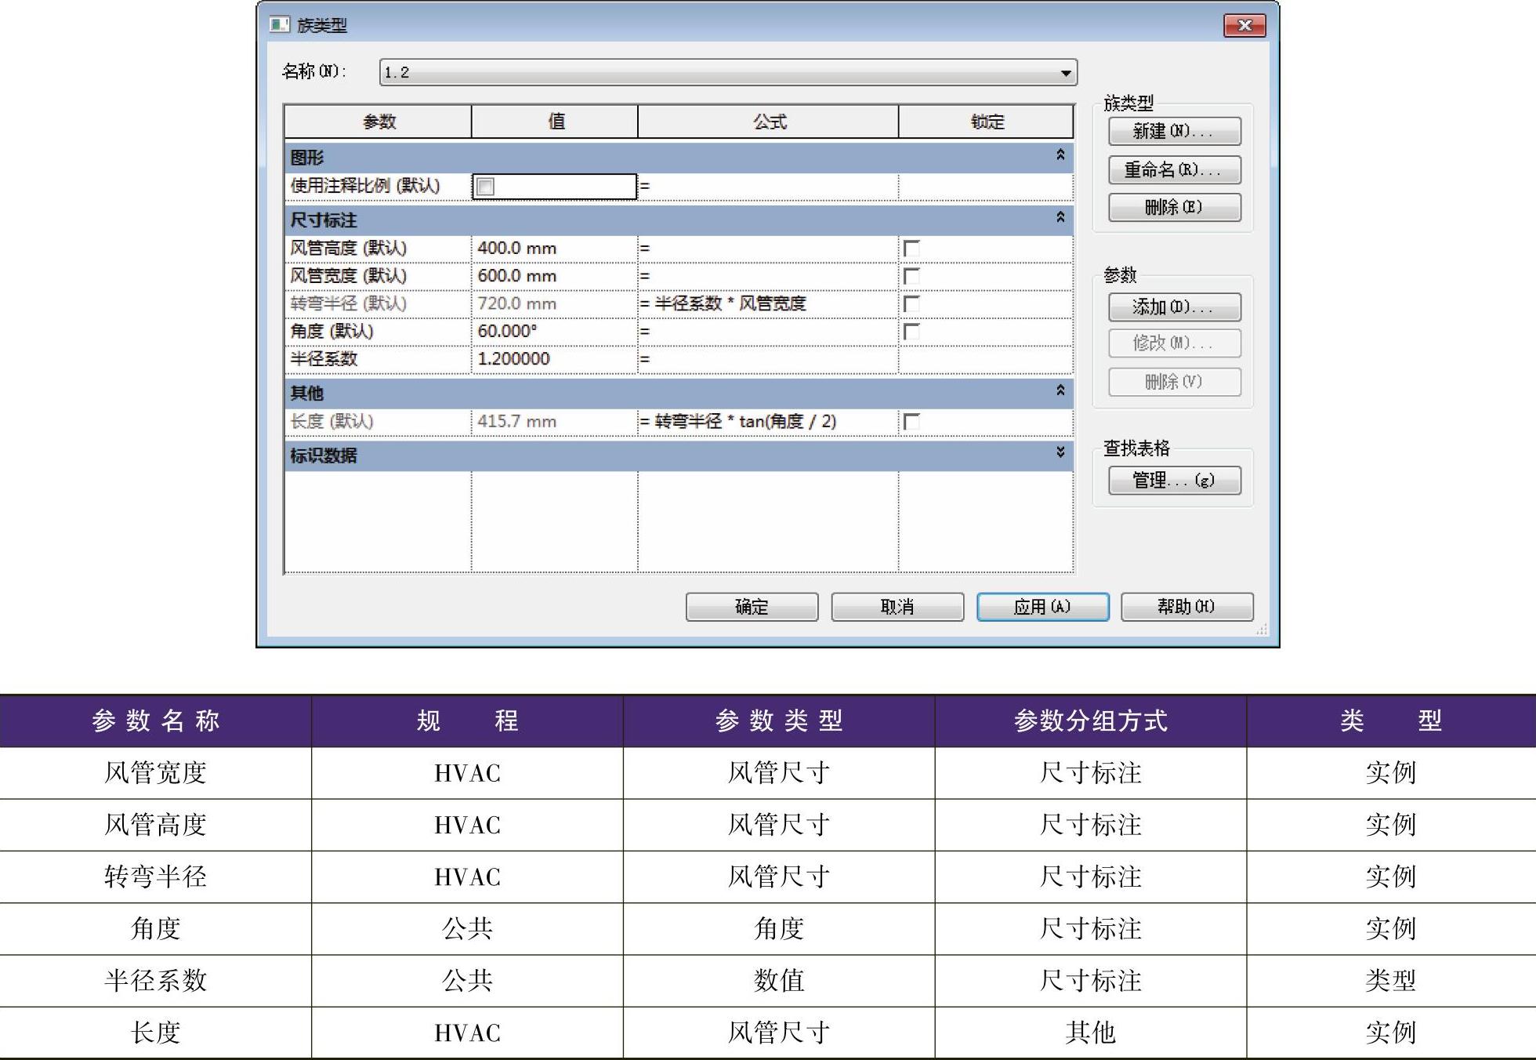Screen dimensions: 1536x1060
Task: Select the 415.7 mm 长度 value cell
Action: (x=554, y=422)
